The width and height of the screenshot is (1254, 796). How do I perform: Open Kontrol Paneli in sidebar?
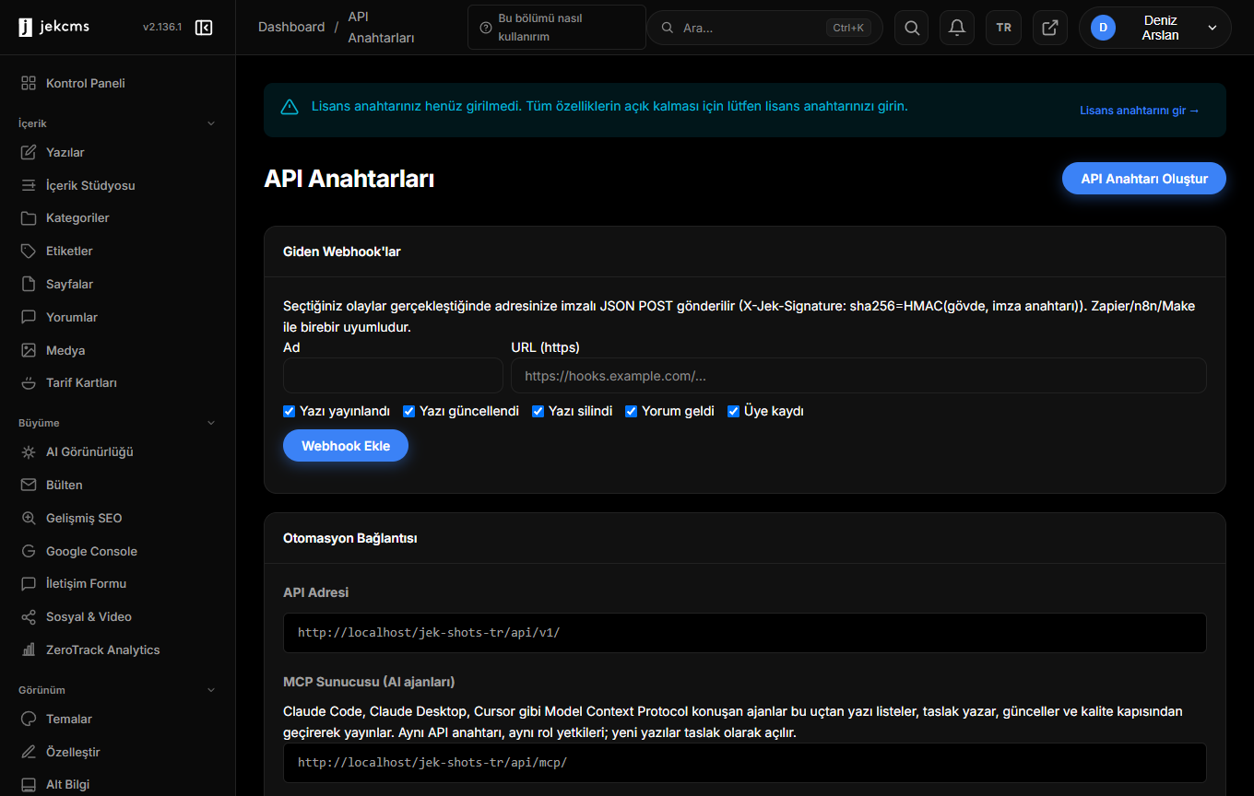pos(118,83)
